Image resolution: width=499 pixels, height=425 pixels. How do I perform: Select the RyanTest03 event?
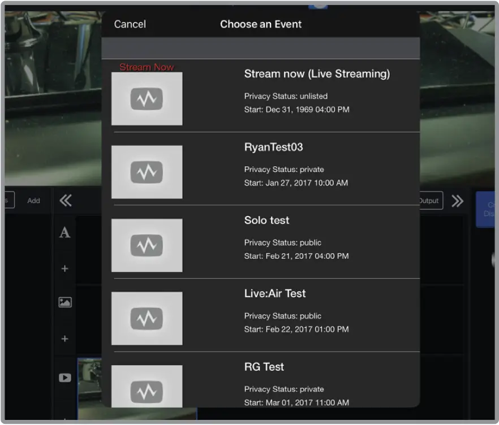273,147
